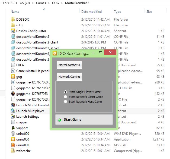The image size is (170, 159).
Task: Minimize the DOSBox Config window
Action: [93, 53]
